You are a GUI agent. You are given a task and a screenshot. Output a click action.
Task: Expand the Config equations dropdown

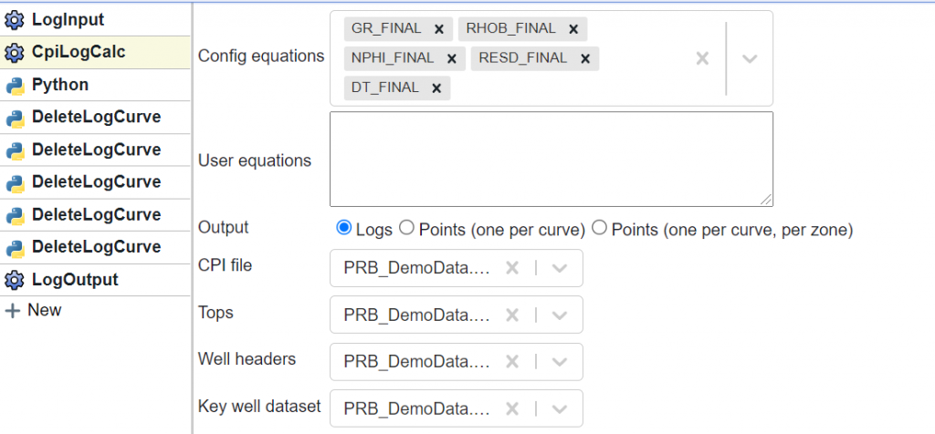tap(750, 58)
